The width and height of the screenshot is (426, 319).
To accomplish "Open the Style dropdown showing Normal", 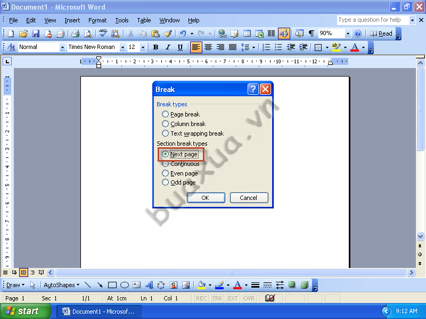I will click(62, 47).
